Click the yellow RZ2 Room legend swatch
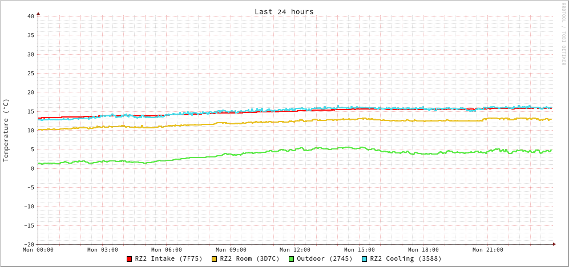Image resolution: width=569 pixels, height=267 pixels. coord(215,259)
